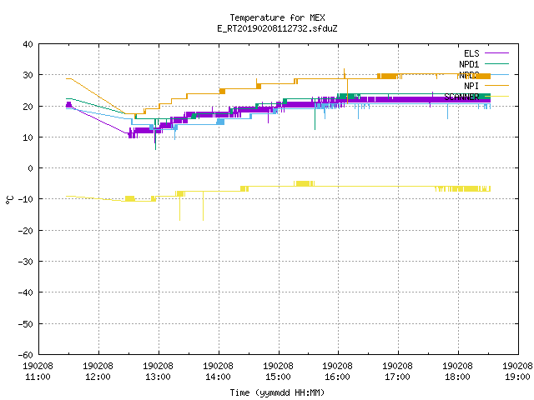
Task: Select the file name 'E_RT20190208112732.sfduZ' subtitle
Action: [x=277, y=28]
